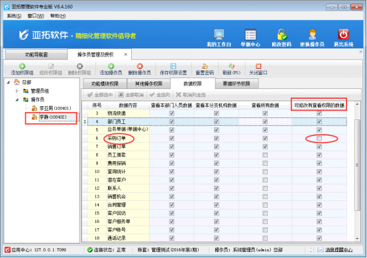Viewport: 367px width, 258px height.
Task: Open the 单据中心 icon
Action: point(250,34)
